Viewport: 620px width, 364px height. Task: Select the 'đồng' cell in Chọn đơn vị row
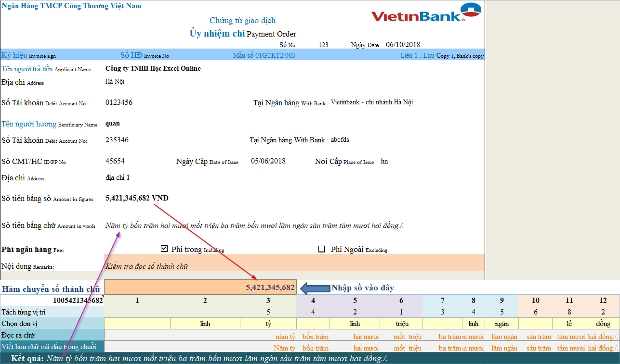[603, 324]
